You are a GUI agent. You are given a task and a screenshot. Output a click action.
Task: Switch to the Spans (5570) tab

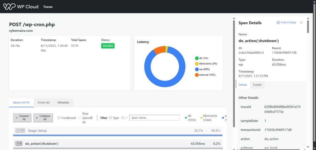21,102
